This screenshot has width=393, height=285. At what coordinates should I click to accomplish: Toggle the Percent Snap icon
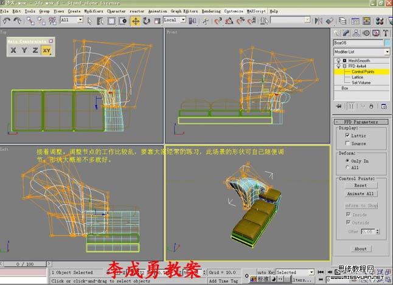coord(240,21)
